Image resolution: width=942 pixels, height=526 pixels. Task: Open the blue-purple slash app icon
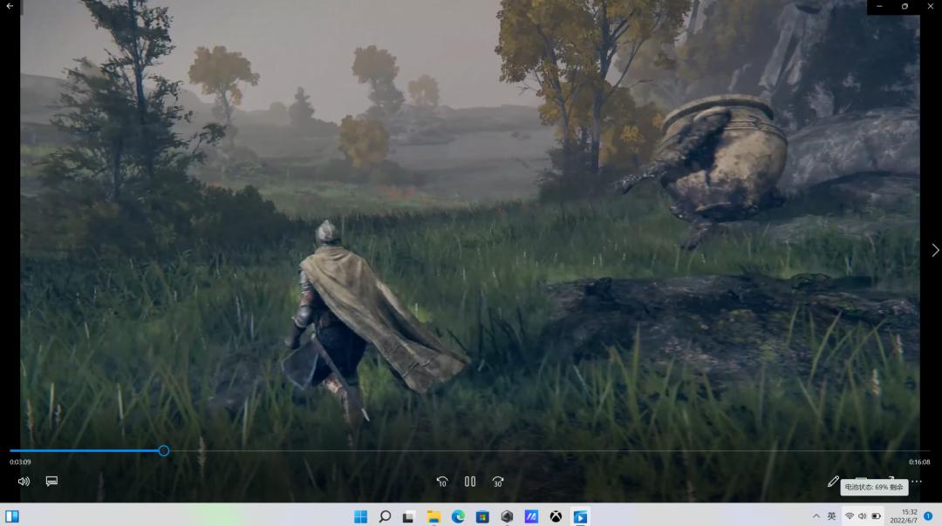point(531,516)
